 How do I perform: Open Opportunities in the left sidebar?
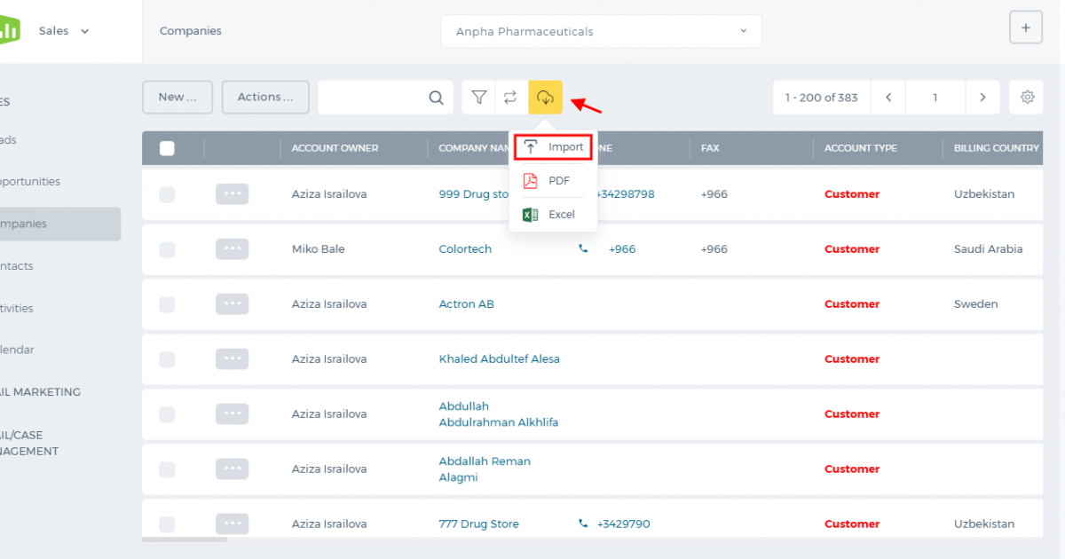[30, 182]
